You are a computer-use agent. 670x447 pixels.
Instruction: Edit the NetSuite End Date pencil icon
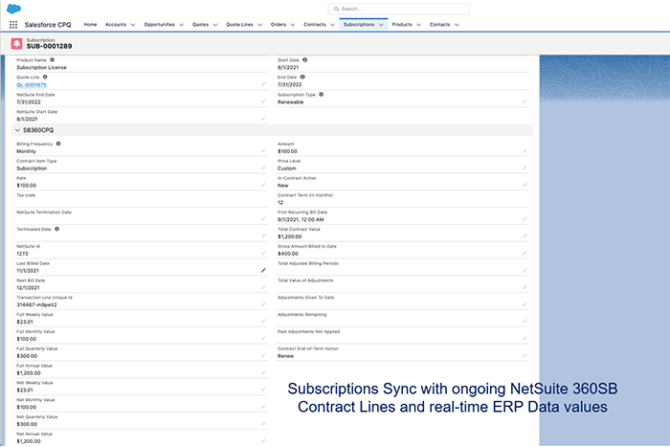coord(263,101)
